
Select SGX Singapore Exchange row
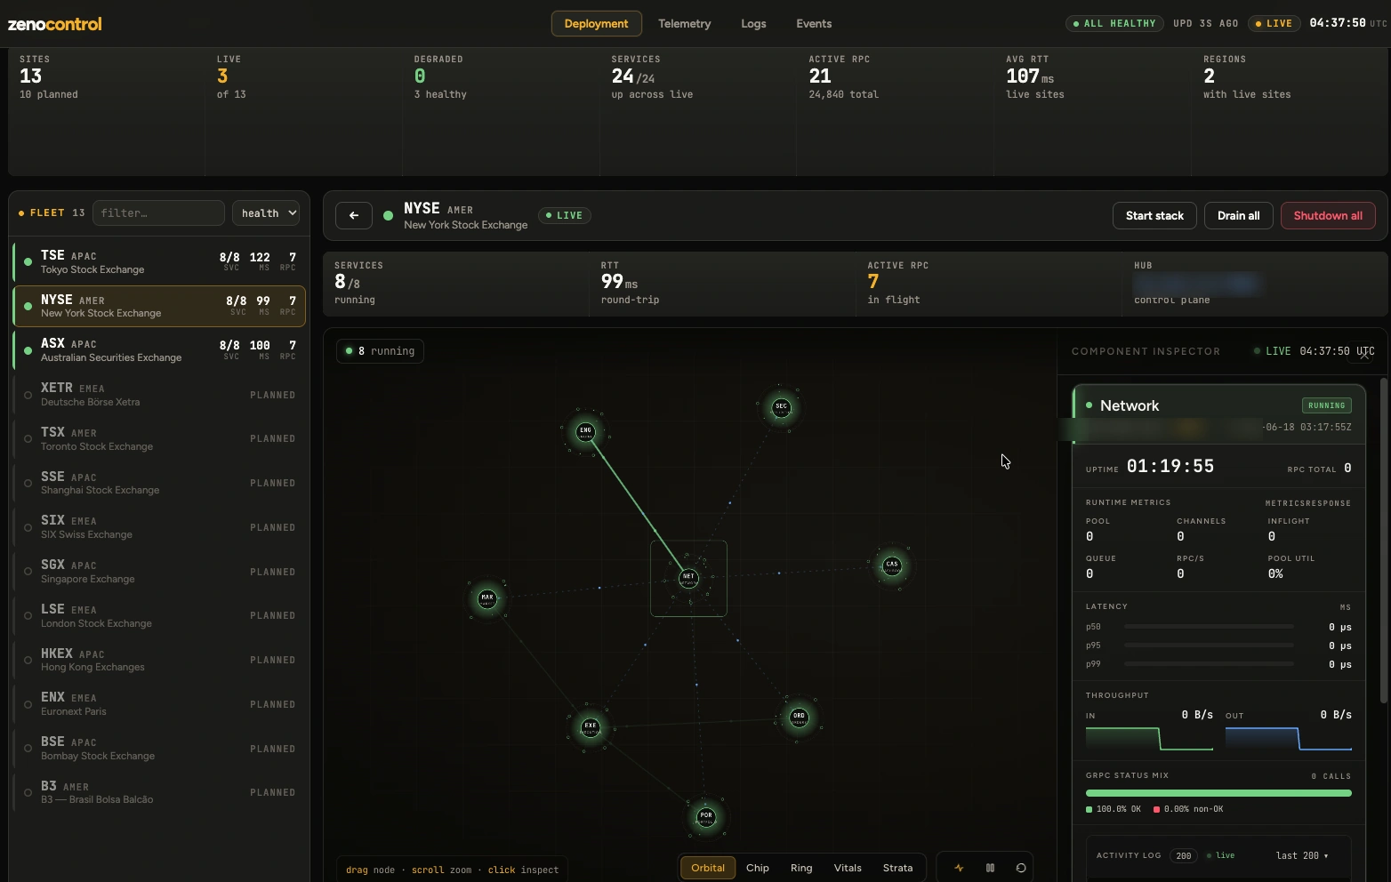tap(159, 572)
